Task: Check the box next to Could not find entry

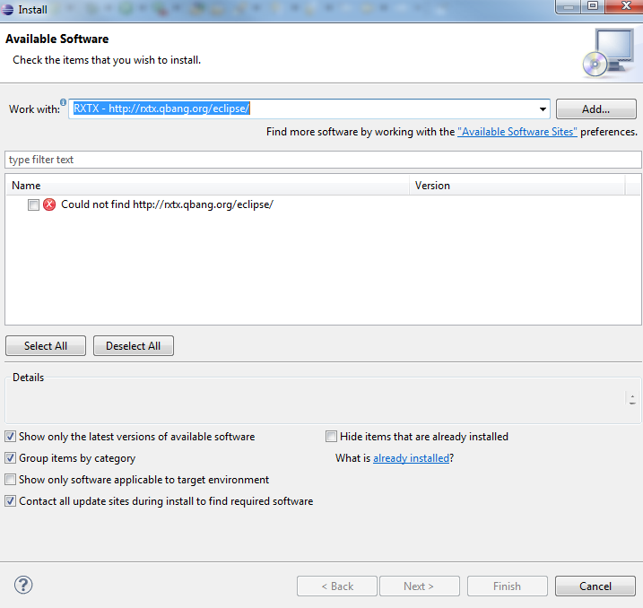Action: 33,204
